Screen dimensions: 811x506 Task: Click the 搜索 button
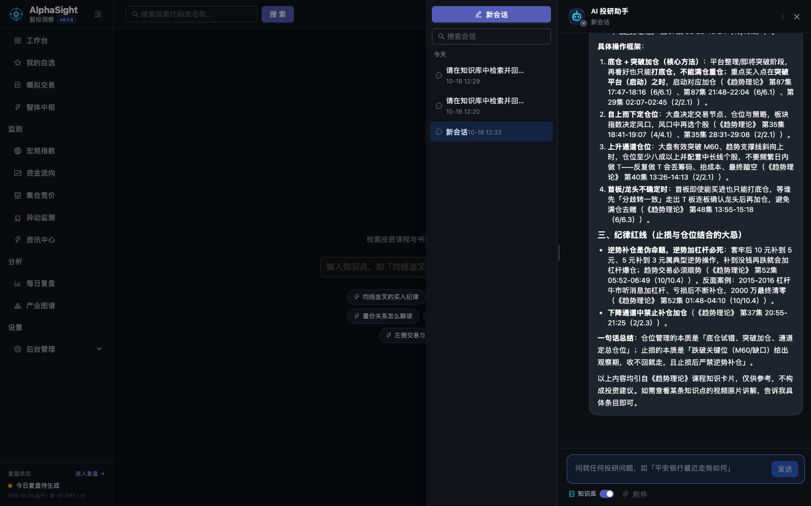point(278,14)
